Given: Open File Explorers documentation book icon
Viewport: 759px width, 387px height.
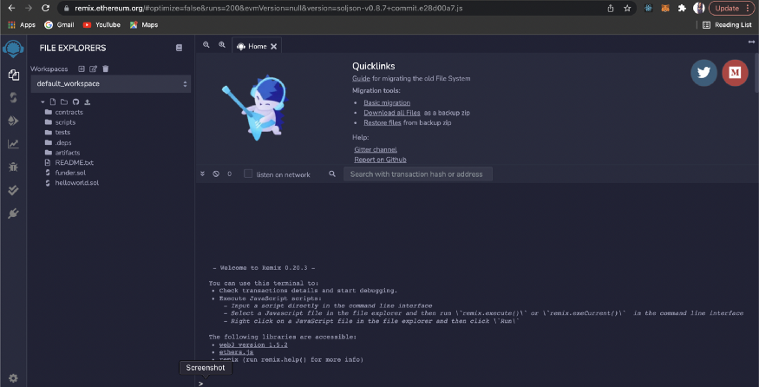Looking at the screenshot, I should click(x=179, y=48).
